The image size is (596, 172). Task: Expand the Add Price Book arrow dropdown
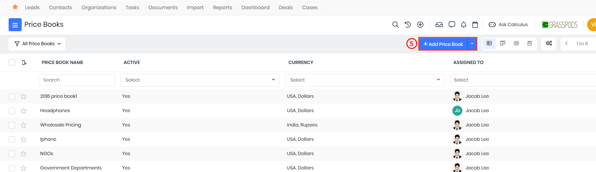tap(472, 44)
